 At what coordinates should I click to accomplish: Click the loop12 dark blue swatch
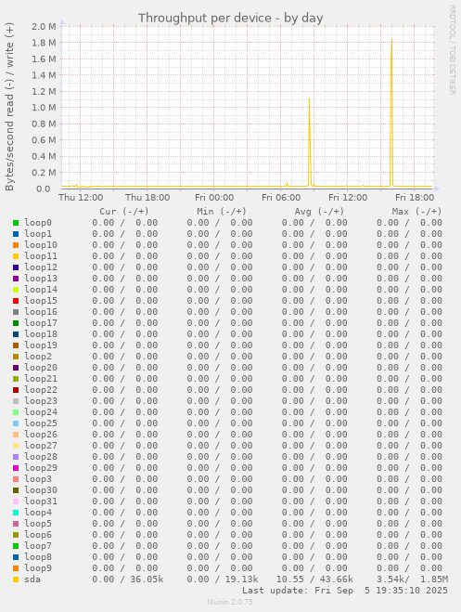point(16,267)
